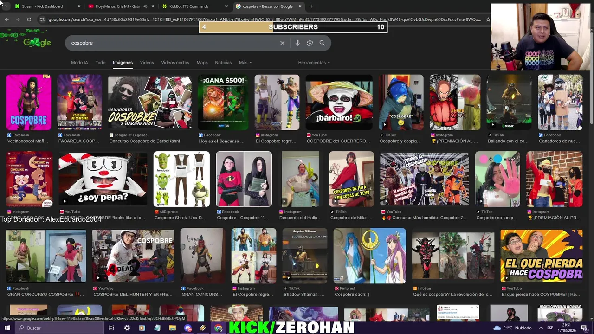
Task: Close the Stream - Kick Dashboard tab
Action: [79, 6]
